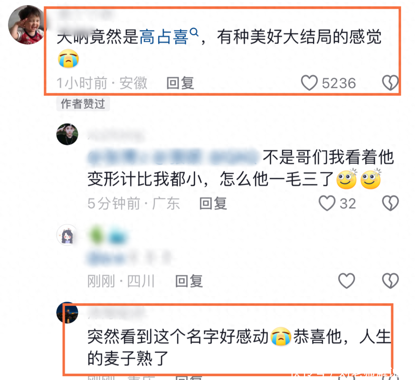
Task: Open the cartoon girl avatar profile
Action: (67, 235)
